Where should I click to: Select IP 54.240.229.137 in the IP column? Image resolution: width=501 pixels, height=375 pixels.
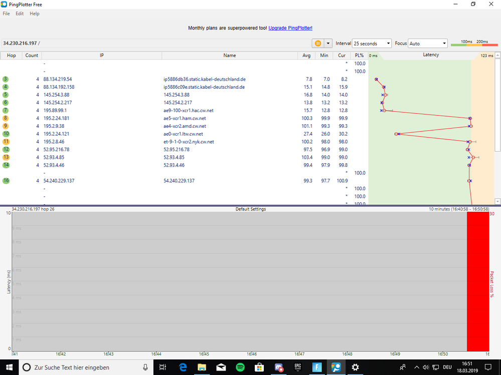pos(59,181)
